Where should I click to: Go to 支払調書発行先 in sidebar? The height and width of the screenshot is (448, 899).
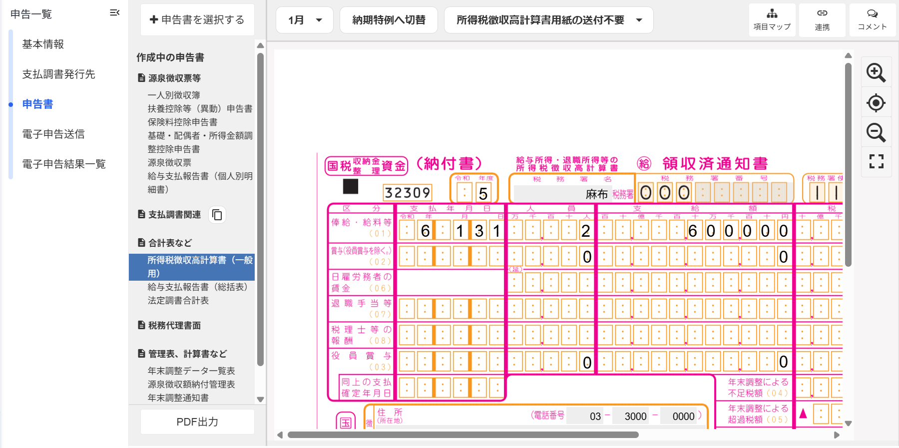(58, 74)
